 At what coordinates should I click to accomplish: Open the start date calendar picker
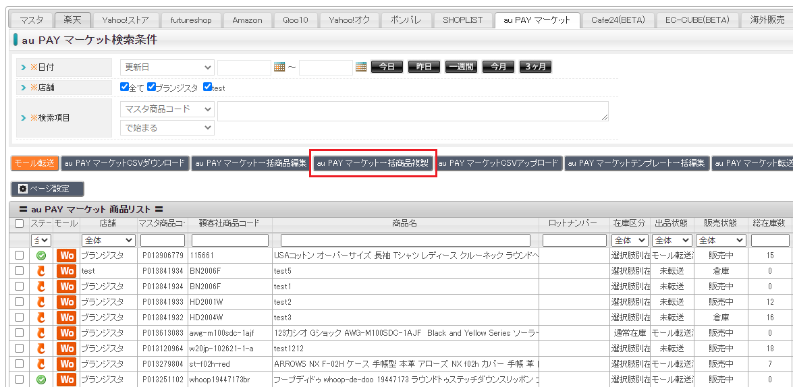[x=279, y=67]
